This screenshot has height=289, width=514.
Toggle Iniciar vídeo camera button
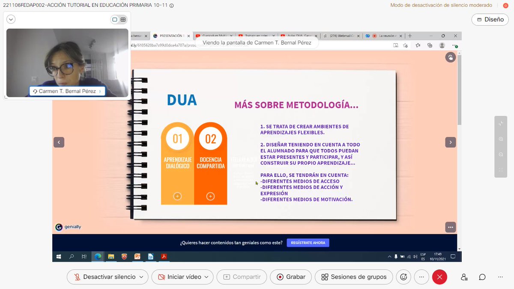pos(179,277)
